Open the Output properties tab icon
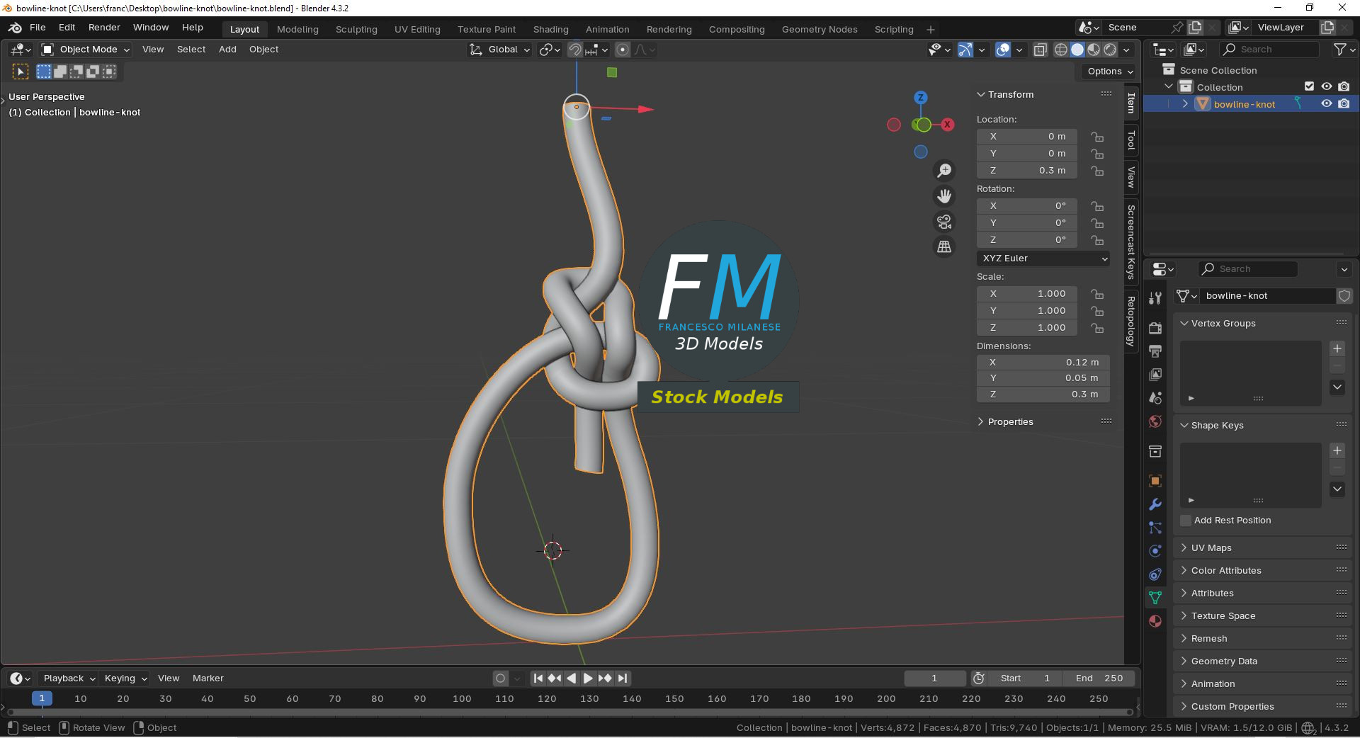The width and height of the screenshot is (1360, 738). pos(1155,351)
